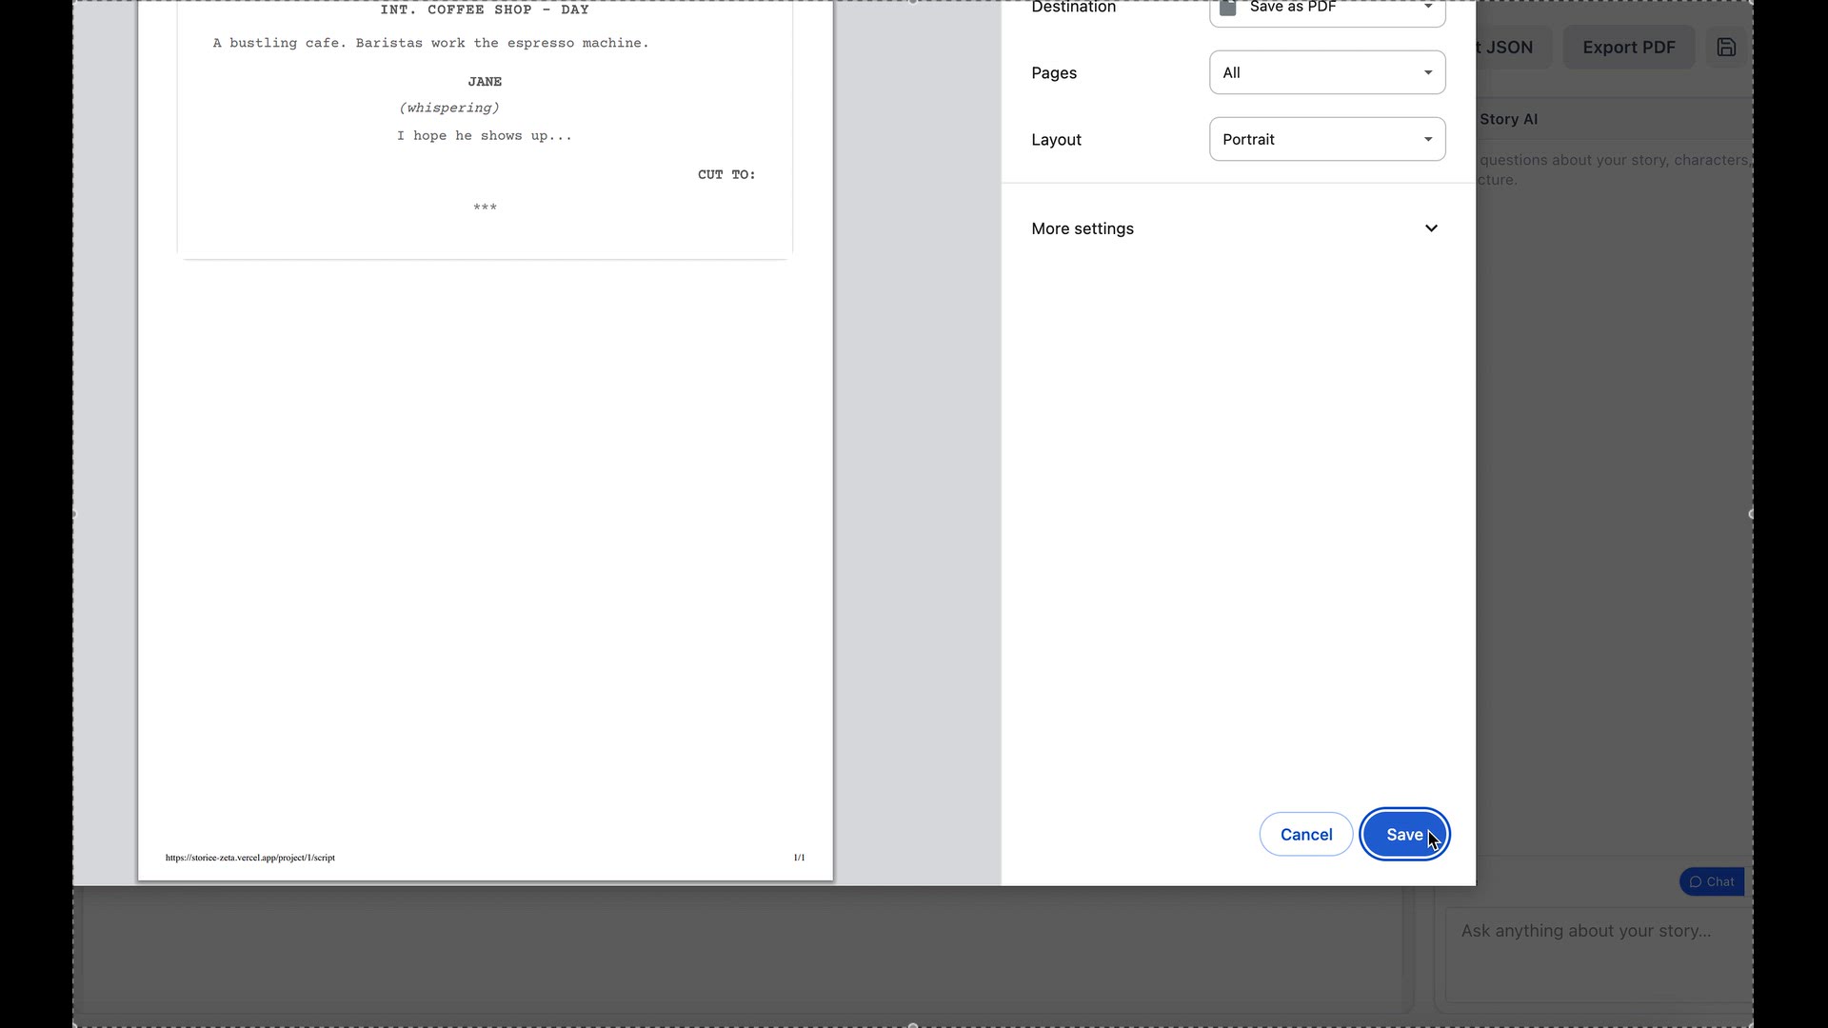Viewport: 1828px width, 1028px height.
Task: Click the Export JSON button
Action: (x=1504, y=47)
